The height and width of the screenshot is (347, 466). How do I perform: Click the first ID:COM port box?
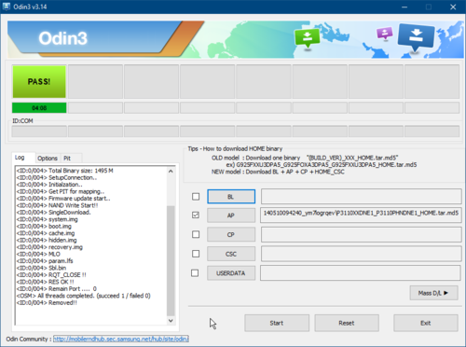39,132
